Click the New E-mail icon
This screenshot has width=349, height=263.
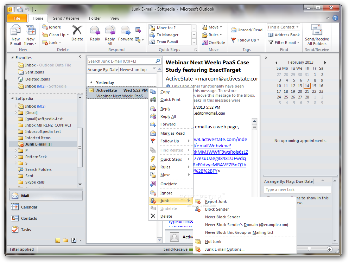(x=15, y=30)
